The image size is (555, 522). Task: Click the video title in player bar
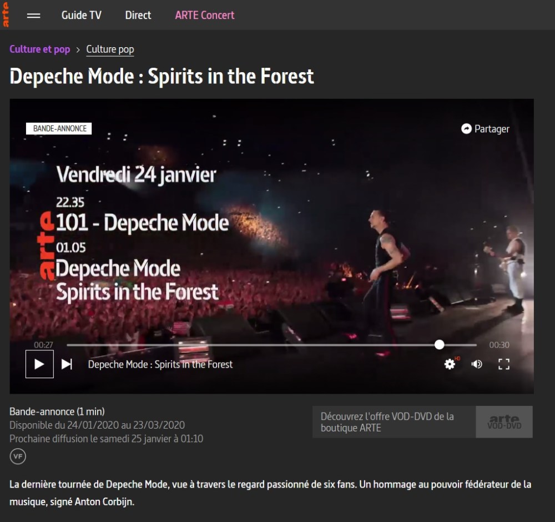(160, 365)
